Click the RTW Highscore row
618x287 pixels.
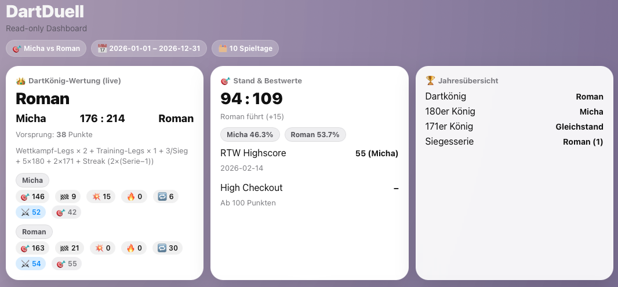(309, 153)
